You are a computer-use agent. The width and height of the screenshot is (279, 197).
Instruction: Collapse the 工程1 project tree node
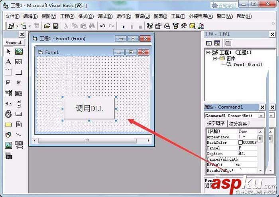[208, 52]
